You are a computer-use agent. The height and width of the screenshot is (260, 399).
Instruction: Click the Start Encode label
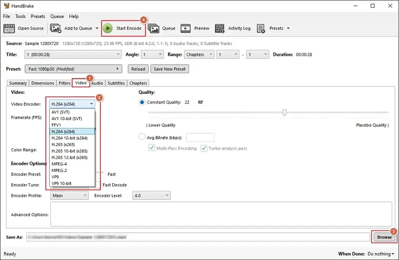coord(129,28)
